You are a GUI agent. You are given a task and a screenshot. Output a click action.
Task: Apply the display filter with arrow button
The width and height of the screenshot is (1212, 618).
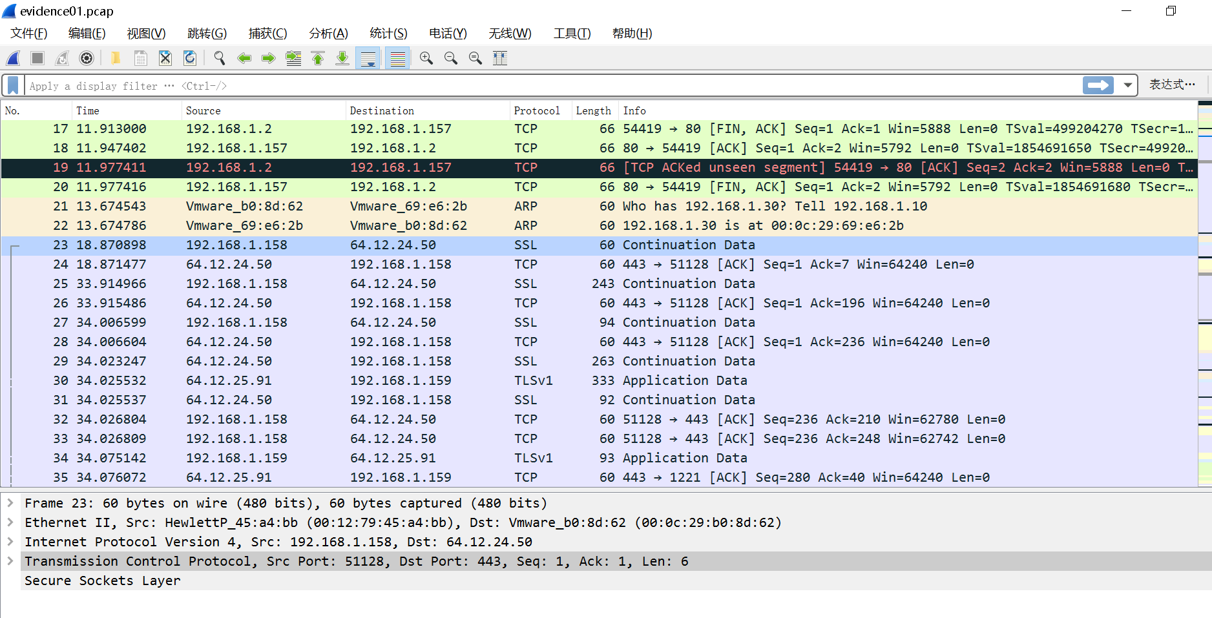pos(1098,85)
